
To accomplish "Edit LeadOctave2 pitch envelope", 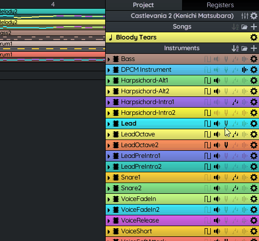I will pyautogui.click(x=226, y=145).
